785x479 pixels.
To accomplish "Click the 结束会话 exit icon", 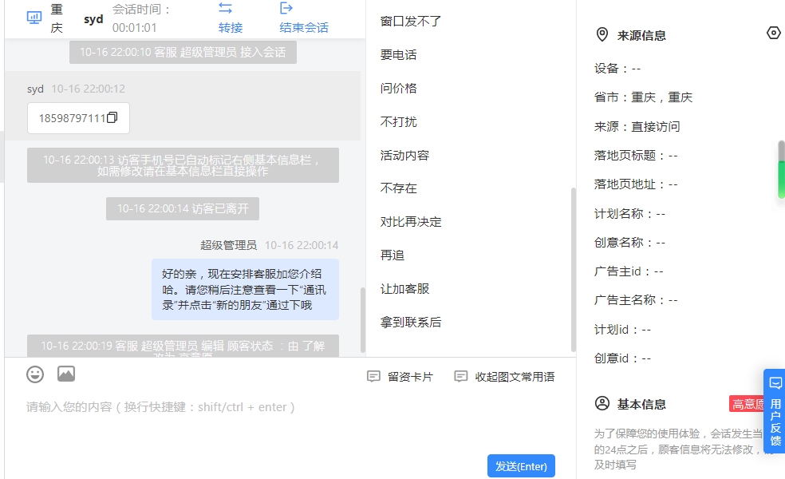I will point(286,8).
